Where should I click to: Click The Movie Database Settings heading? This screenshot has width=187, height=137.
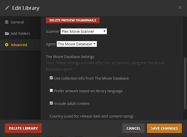(70, 57)
